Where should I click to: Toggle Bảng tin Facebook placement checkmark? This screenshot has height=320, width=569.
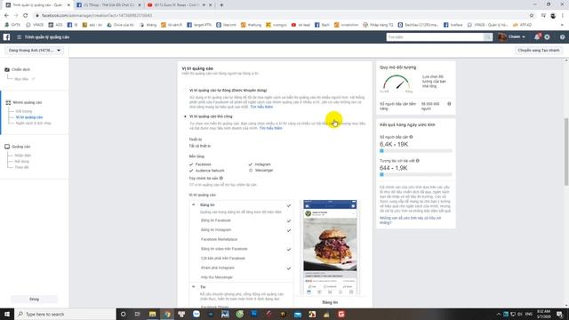click(289, 220)
